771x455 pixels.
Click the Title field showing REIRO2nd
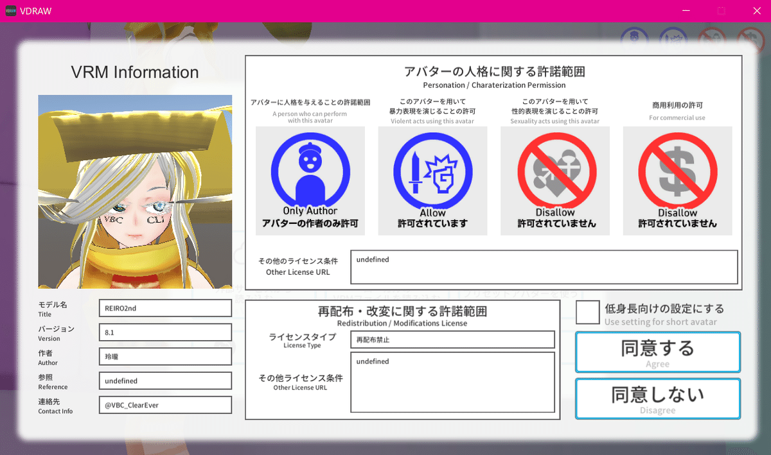(164, 307)
